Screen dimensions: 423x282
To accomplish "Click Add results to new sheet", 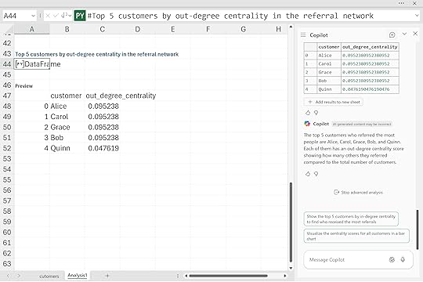I will pyautogui.click(x=334, y=102).
